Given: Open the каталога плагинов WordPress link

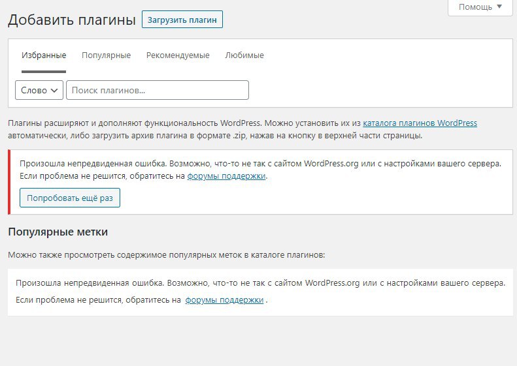Looking at the screenshot, I should (x=420, y=123).
